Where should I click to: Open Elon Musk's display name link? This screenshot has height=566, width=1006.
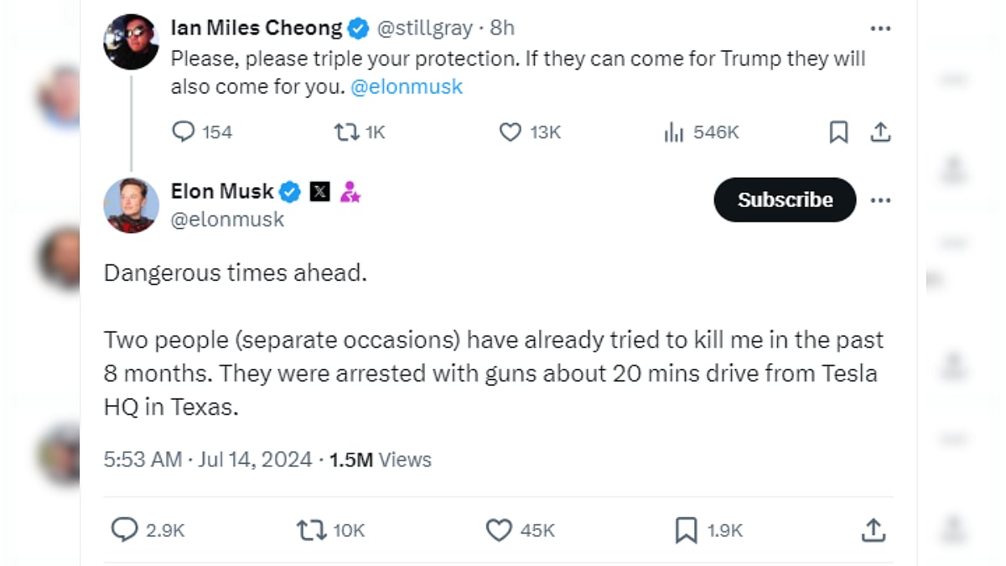[x=221, y=191]
